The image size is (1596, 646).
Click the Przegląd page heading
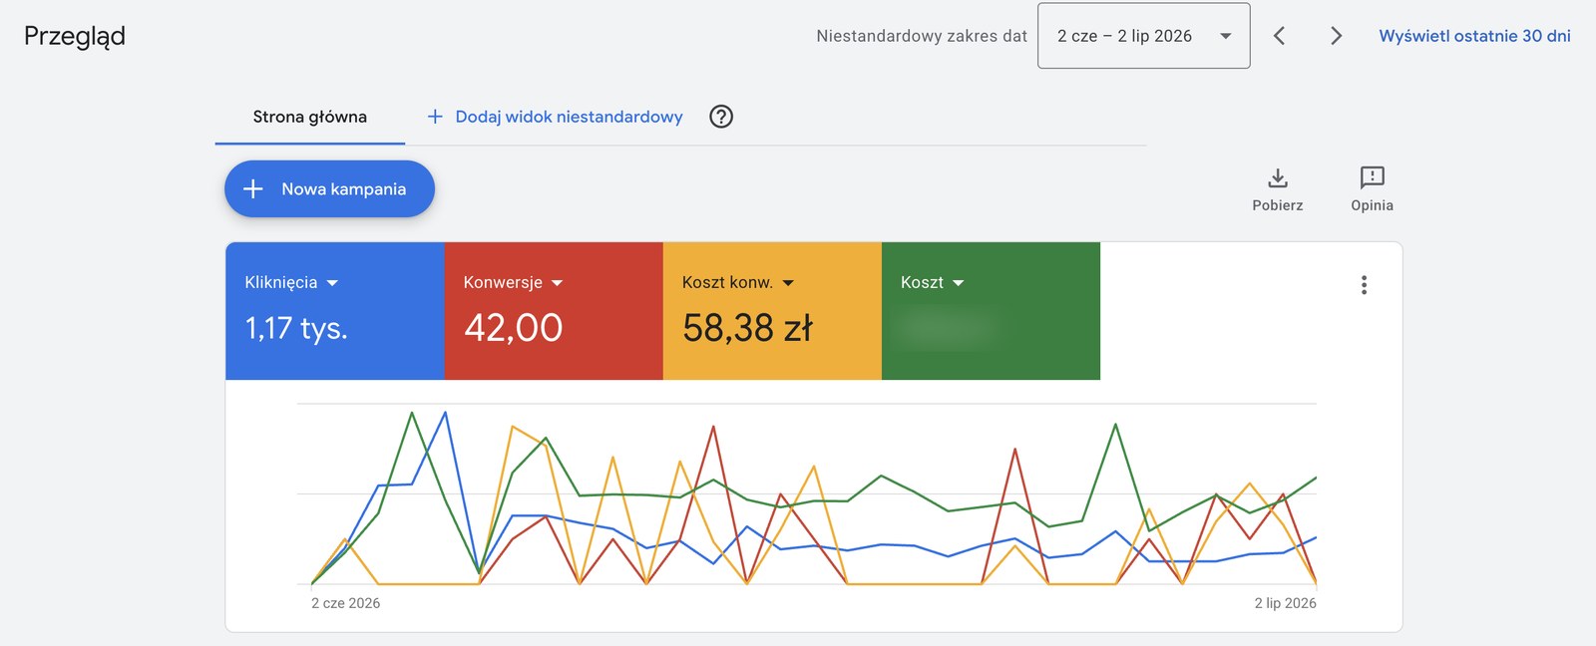[75, 37]
